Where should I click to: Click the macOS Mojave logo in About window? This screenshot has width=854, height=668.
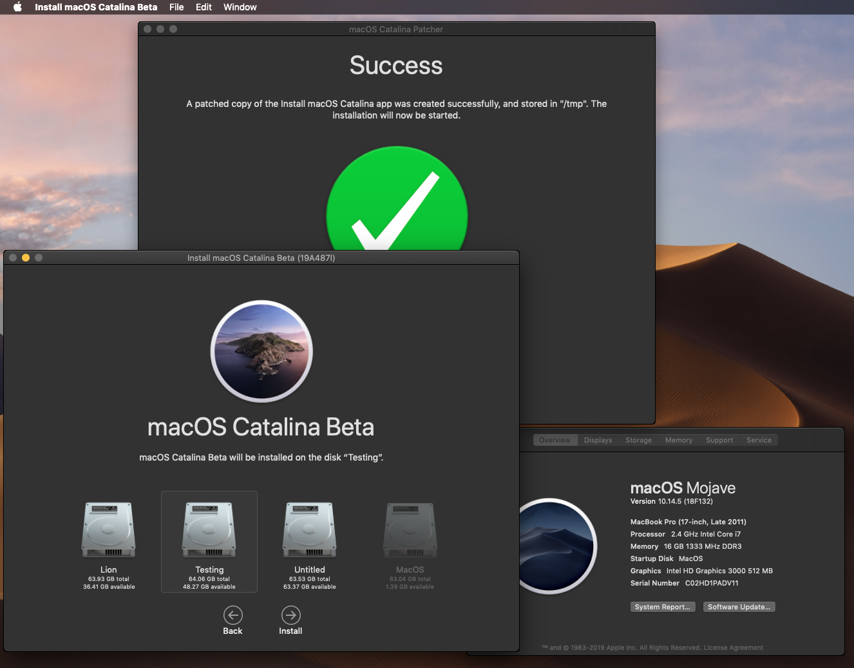point(556,546)
